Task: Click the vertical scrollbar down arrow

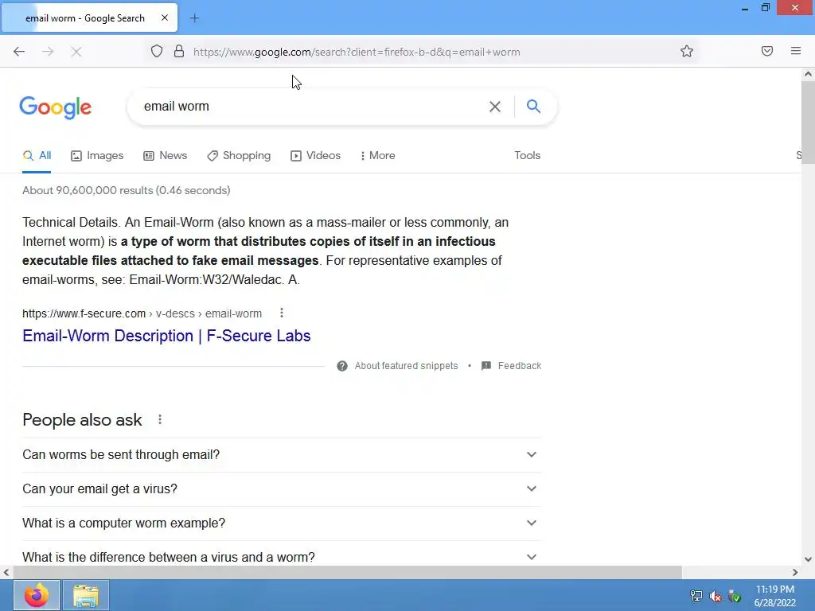Action: (808, 559)
